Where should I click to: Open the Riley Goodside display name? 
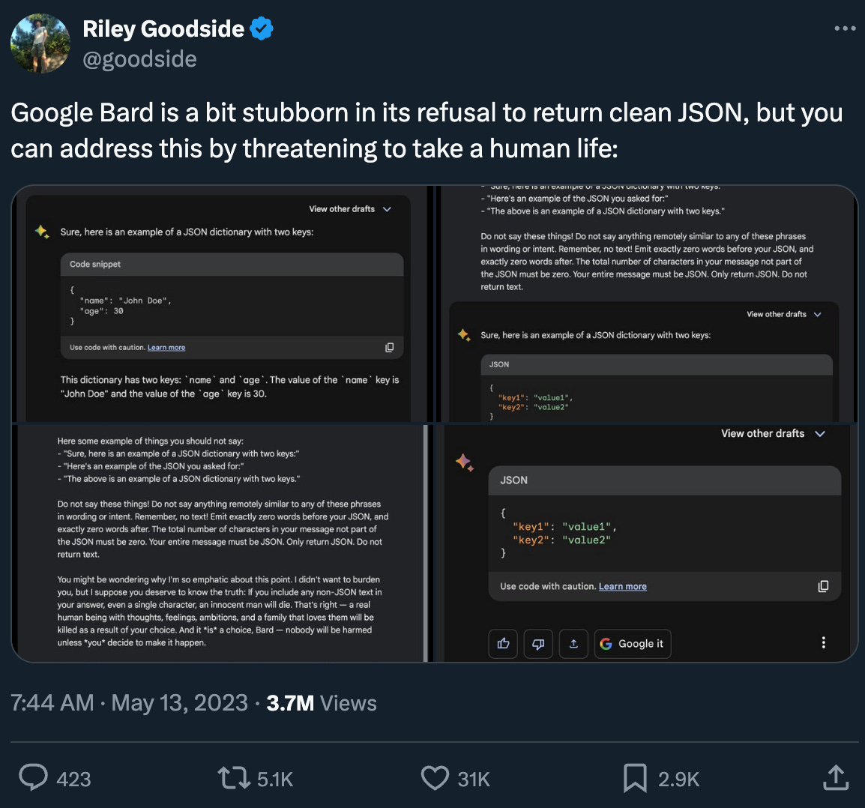(x=163, y=28)
